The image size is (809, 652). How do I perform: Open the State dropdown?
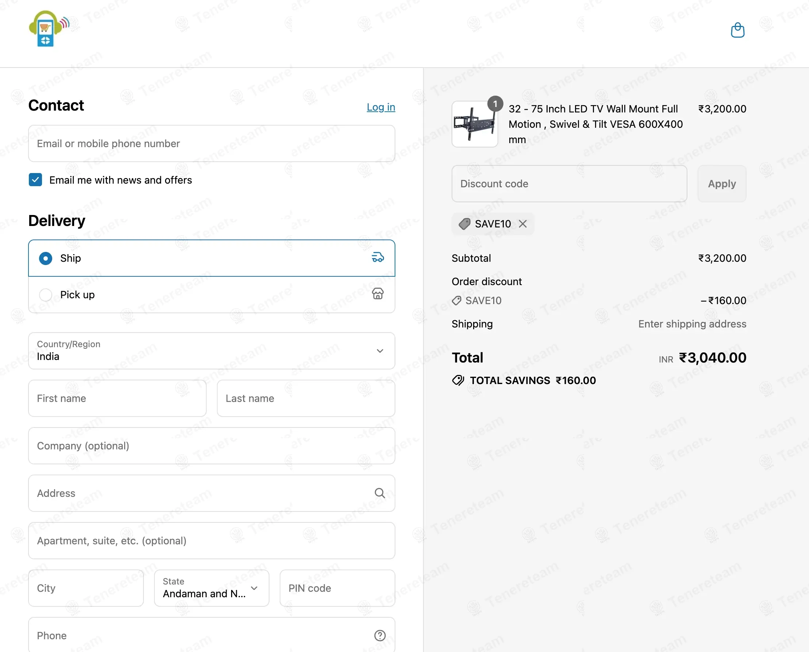211,588
